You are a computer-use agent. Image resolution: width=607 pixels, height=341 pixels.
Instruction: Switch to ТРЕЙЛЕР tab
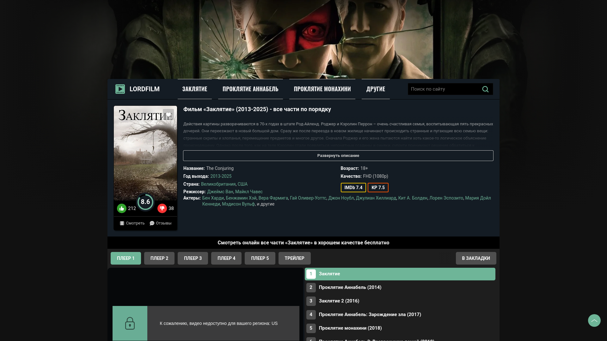(295, 258)
